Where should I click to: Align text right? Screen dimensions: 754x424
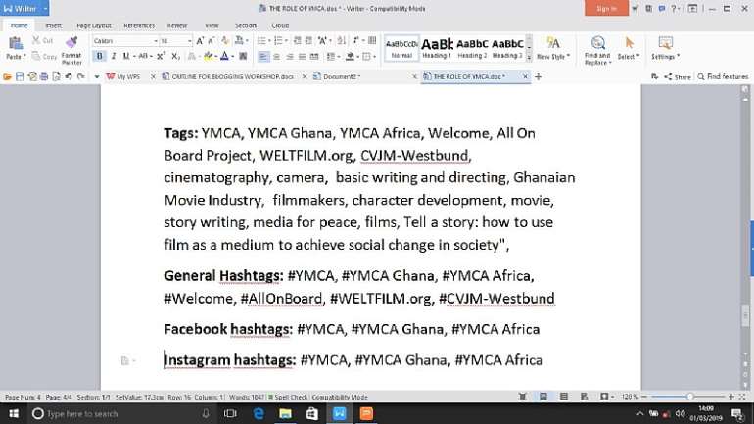pyautogui.click(x=290, y=56)
